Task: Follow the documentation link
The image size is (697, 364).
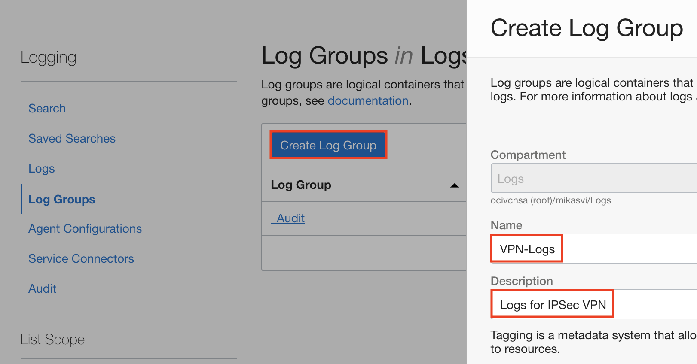Action: pos(368,101)
